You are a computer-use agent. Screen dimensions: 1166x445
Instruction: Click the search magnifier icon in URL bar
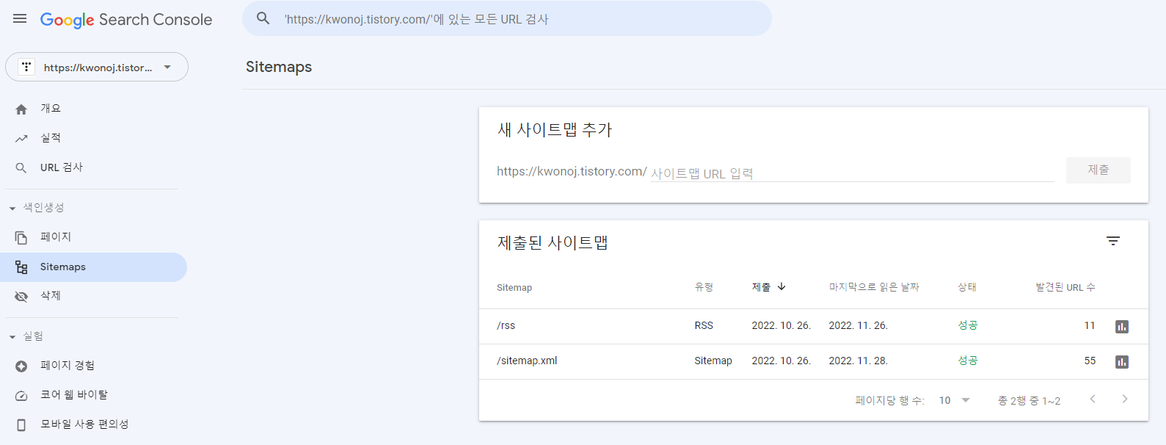click(x=263, y=19)
